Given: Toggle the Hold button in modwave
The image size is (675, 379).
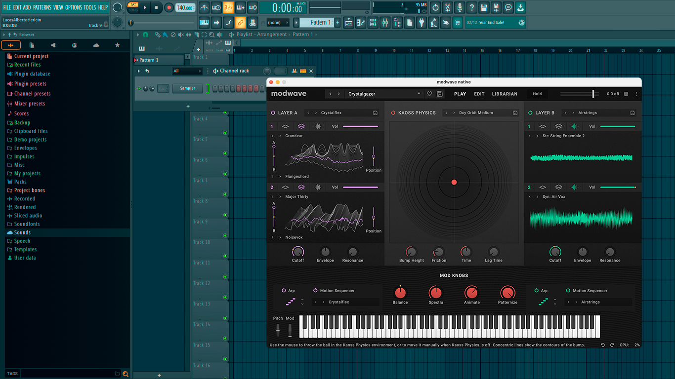Looking at the screenshot, I should [x=537, y=94].
